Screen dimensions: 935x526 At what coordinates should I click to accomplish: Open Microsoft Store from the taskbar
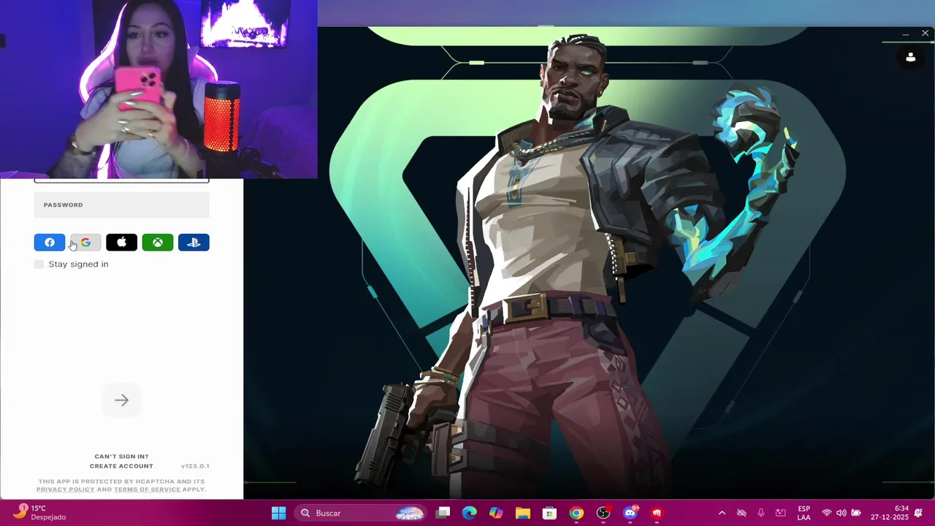[x=550, y=513]
